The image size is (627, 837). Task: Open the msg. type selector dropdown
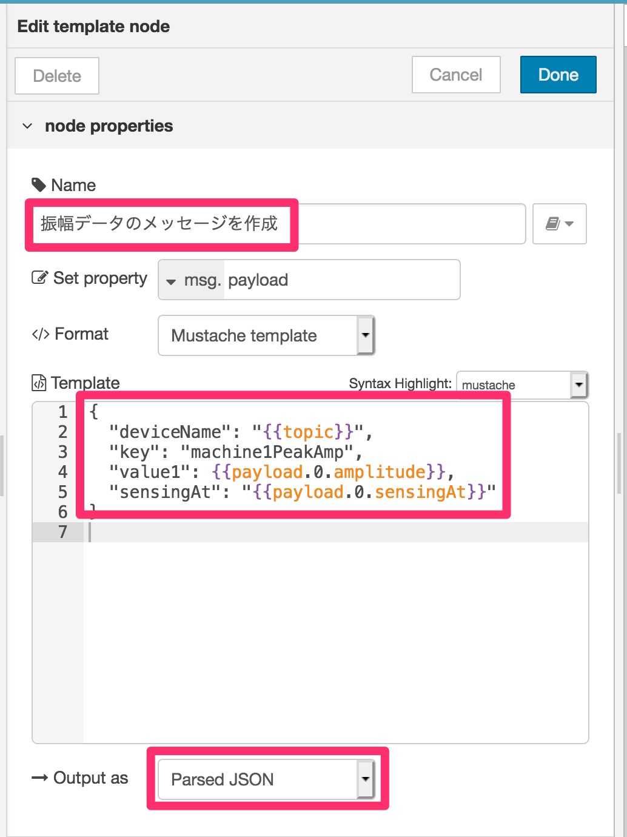pyautogui.click(x=192, y=280)
